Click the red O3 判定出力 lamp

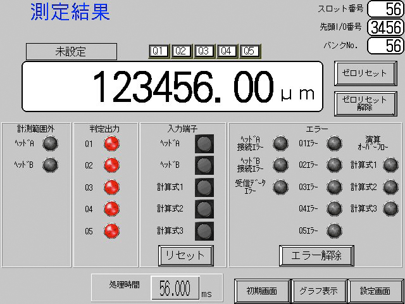(111, 187)
